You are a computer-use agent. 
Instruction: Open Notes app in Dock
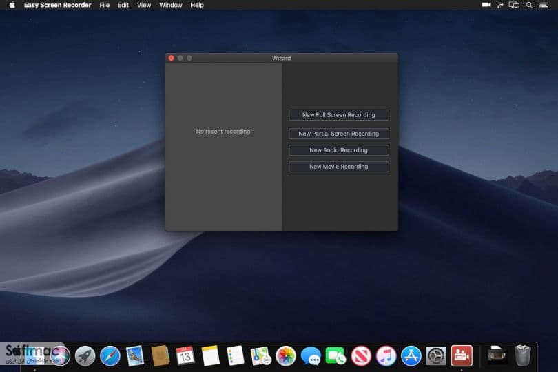pos(210,355)
